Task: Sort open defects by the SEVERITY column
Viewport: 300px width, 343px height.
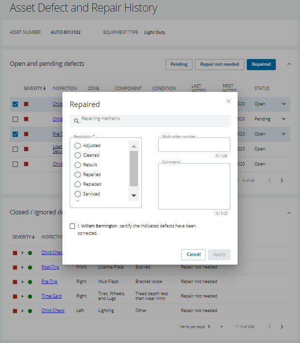Action: [34, 89]
